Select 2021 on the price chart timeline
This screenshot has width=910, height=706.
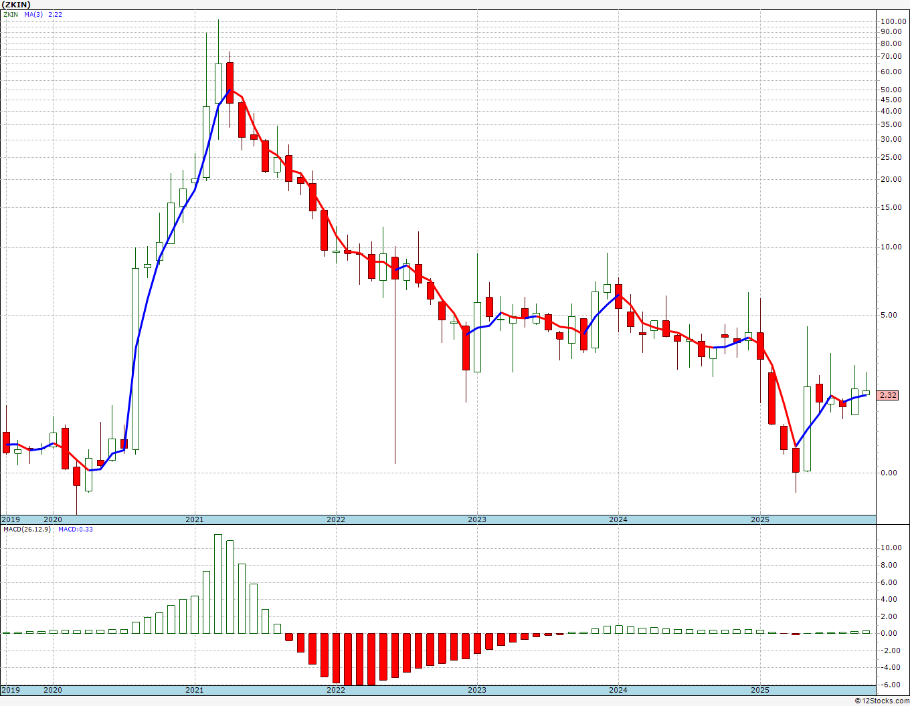pyautogui.click(x=195, y=519)
